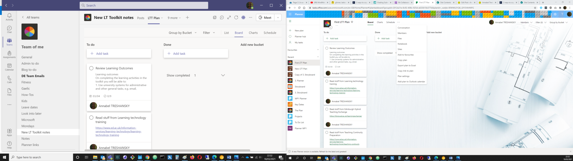Switch to Charts view in Teams
This screenshot has width=573, height=161.
pos(253,33)
